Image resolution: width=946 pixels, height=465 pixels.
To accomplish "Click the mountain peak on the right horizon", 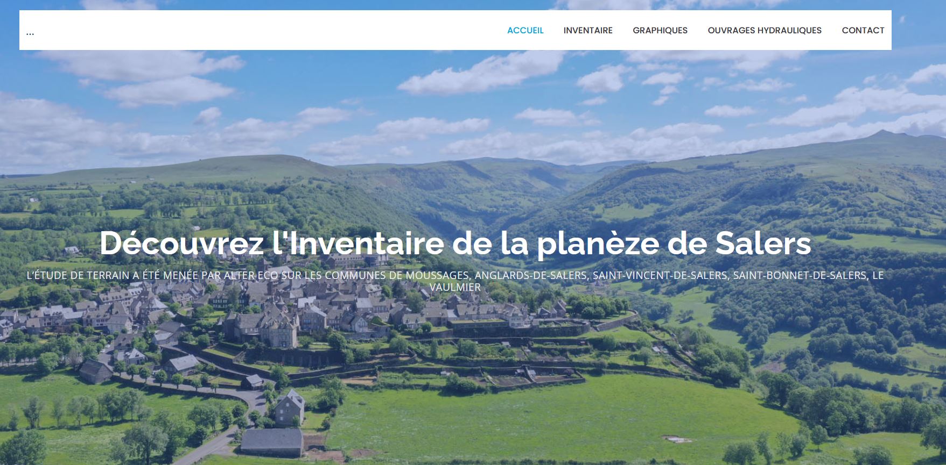I will click(883, 133).
